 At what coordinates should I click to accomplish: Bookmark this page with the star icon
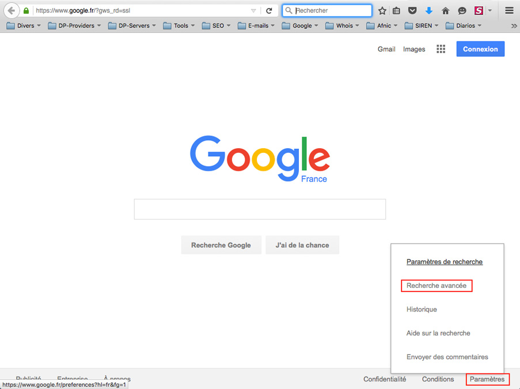pyautogui.click(x=382, y=10)
